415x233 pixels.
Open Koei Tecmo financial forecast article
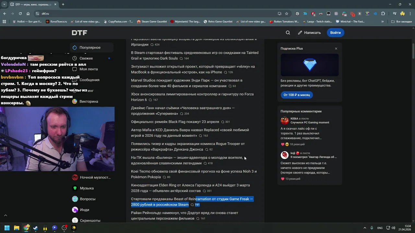[194, 174]
